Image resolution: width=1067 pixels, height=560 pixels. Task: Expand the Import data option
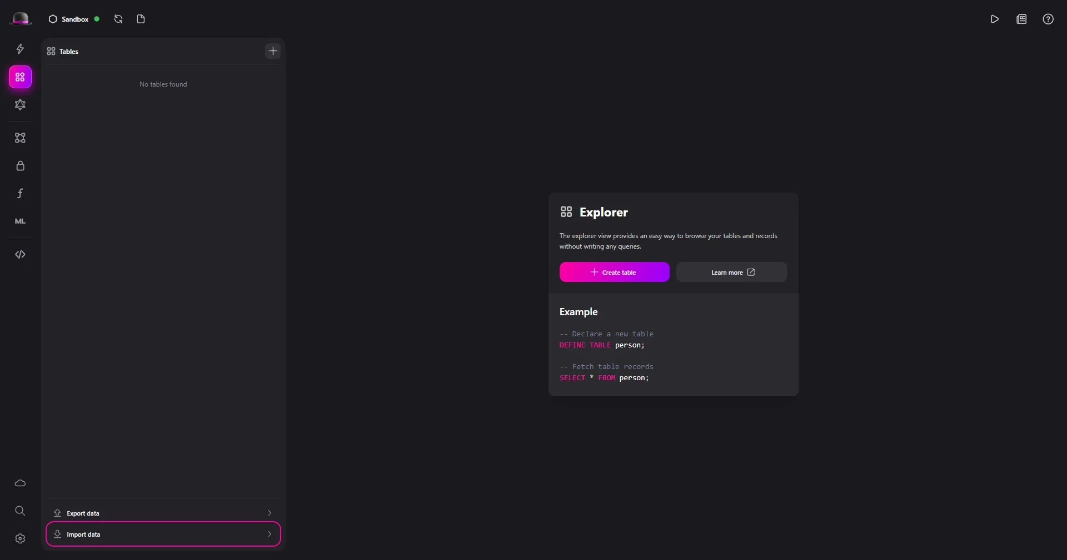coord(163,534)
